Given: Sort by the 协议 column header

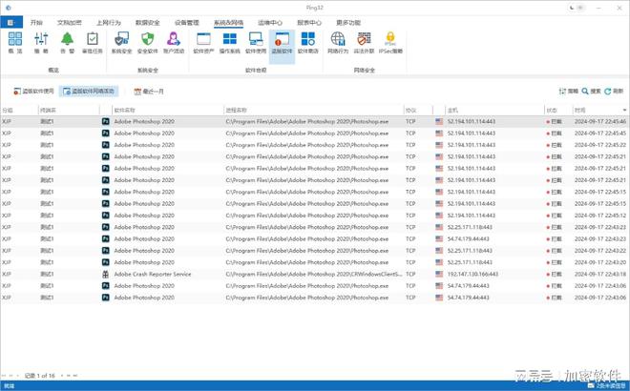Looking at the screenshot, I should pyautogui.click(x=418, y=110).
